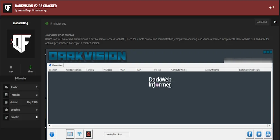Click the window screen icon in bottom toolbar
This screenshot has width=280, height=140.
70,134
